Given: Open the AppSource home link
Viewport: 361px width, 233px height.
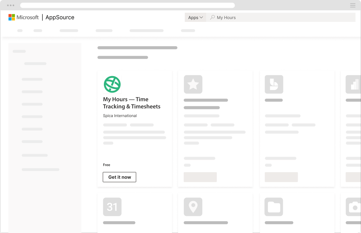Looking at the screenshot, I should click(60, 17).
